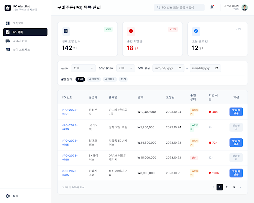This screenshot has width=254, height=203.
Task: Select the last approval status filter chip
Action: [x=123, y=79]
